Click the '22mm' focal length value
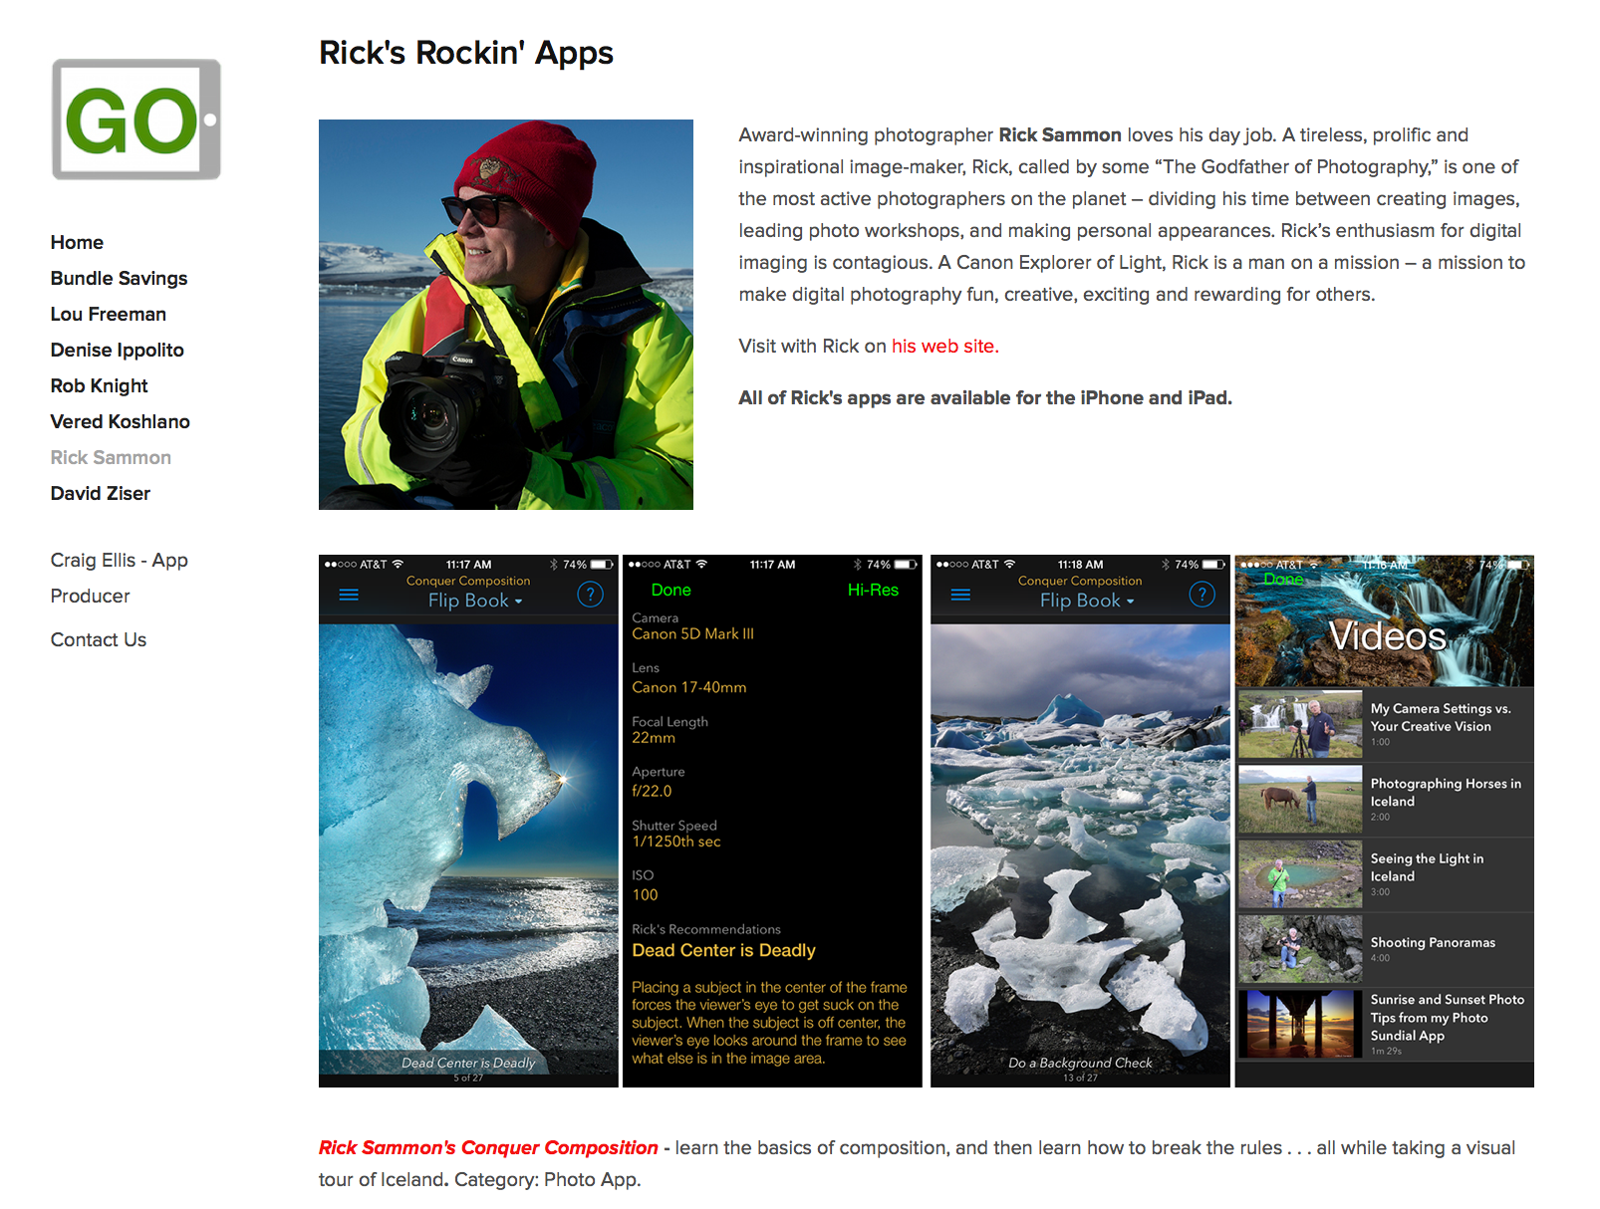Image resolution: width=1600 pixels, height=1209 pixels. point(654,738)
